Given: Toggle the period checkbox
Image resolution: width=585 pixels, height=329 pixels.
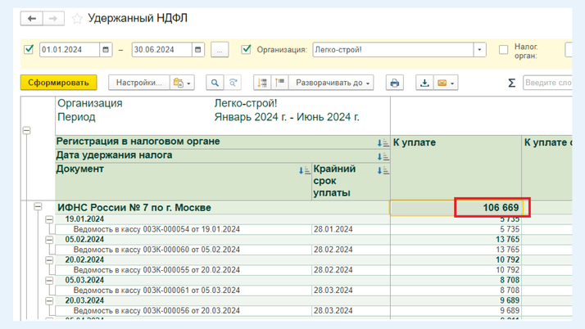Looking at the screenshot, I should [29, 49].
